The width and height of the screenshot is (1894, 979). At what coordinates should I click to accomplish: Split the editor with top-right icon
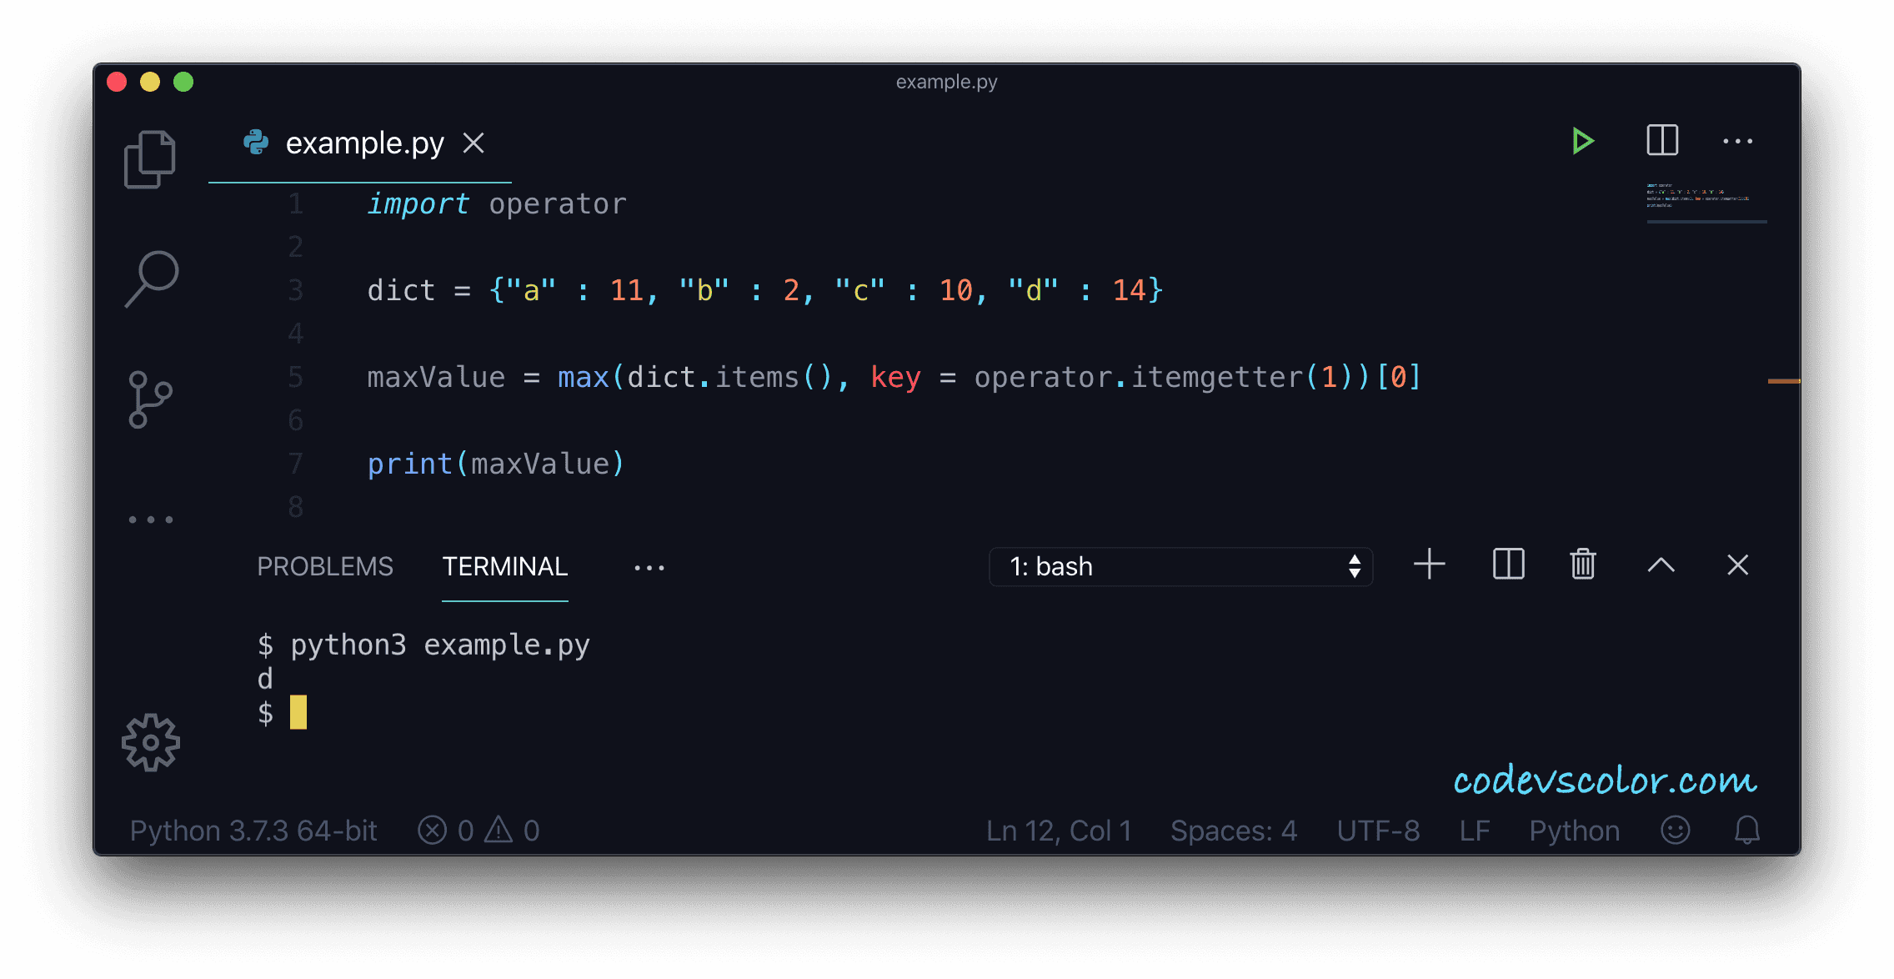[1662, 140]
